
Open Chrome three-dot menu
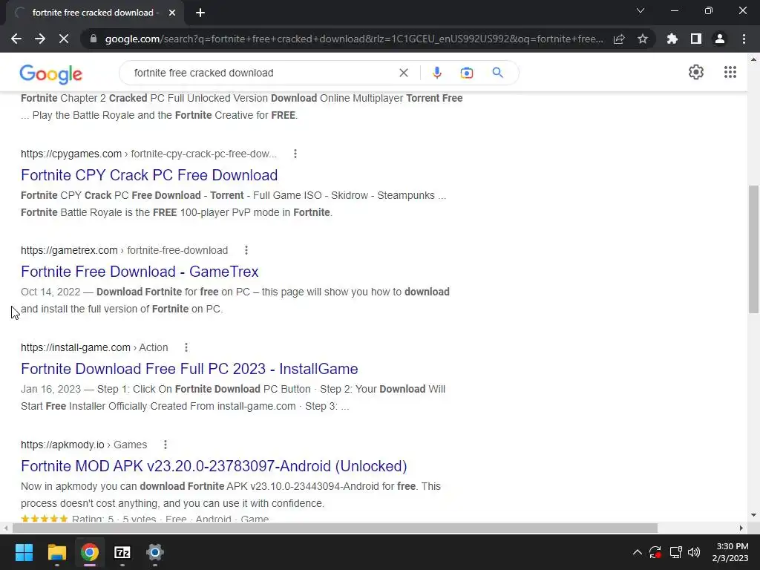coord(744,39)
